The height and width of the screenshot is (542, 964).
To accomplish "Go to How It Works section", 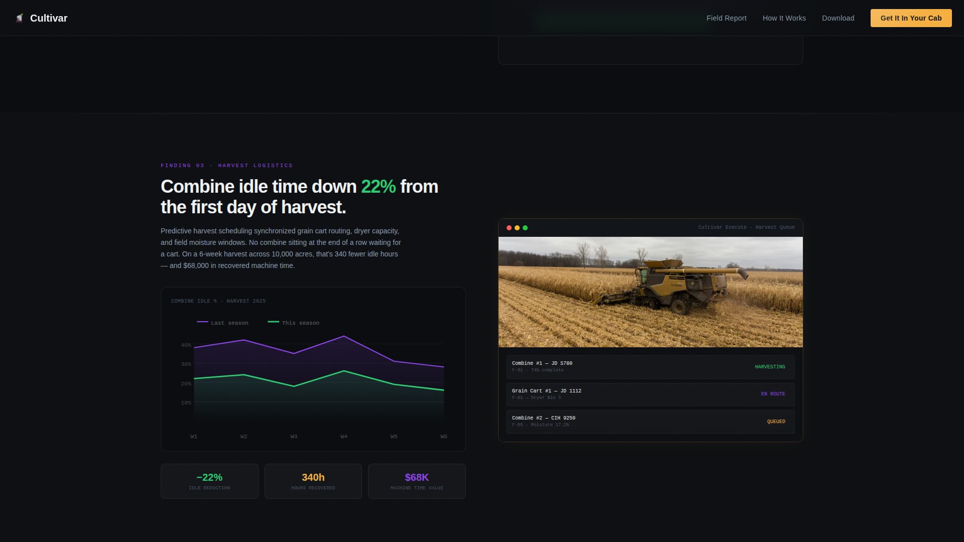I will [x=784, y=18].
